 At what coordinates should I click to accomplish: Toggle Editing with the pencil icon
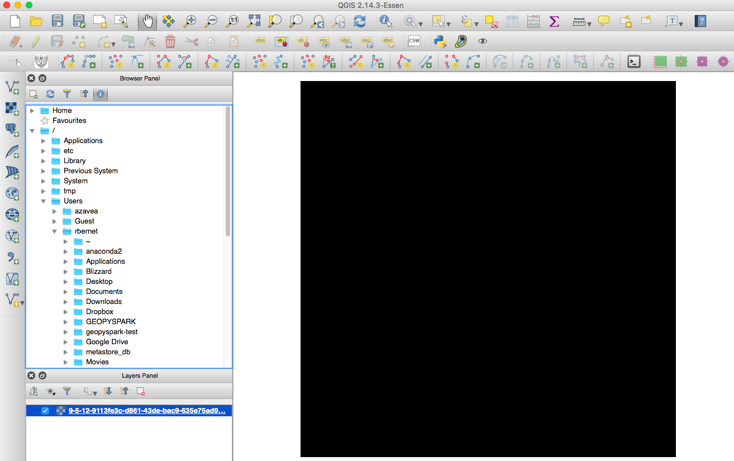tap(37, 41)
